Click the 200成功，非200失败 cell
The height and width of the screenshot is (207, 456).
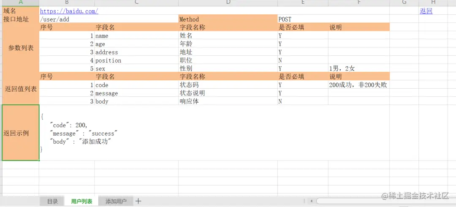(359, 85)
